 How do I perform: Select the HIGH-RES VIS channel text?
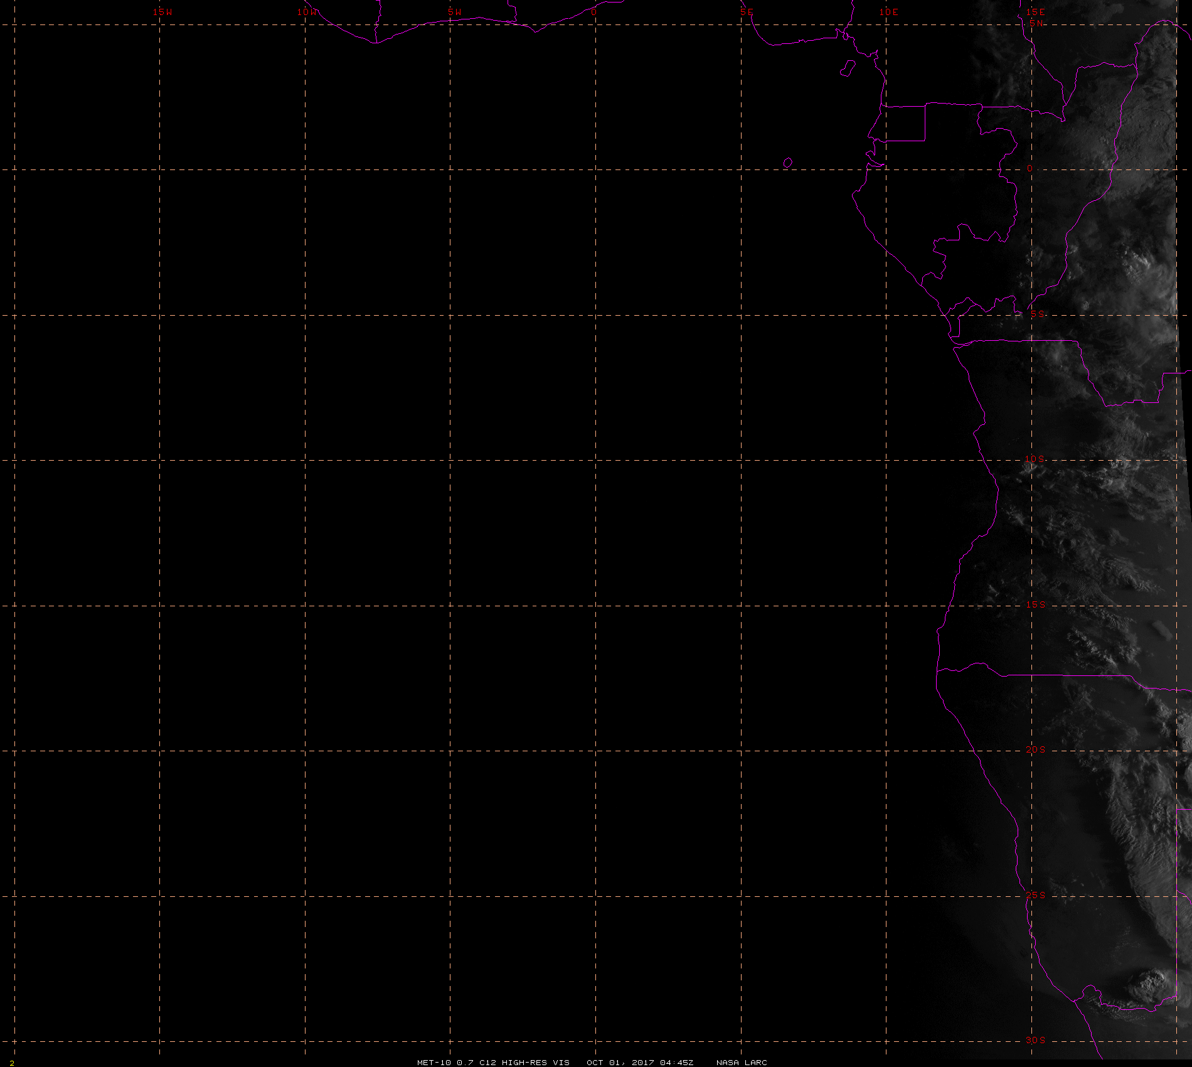click(x=536, y=1062)
